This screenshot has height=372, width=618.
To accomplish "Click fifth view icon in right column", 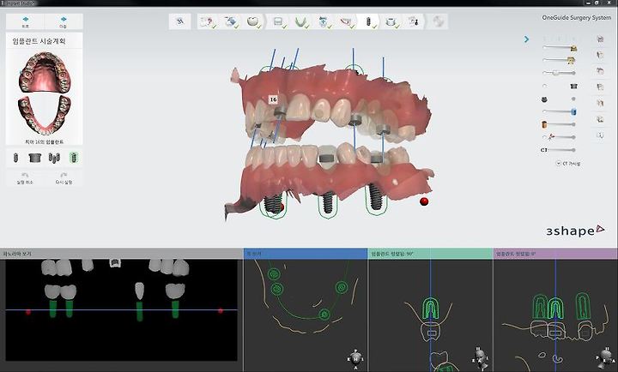I will pos(600,103).
